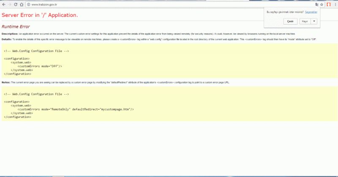This screenshot has width=338, height=177.
Task: Open the browser home page
Action: tap(22, 4)
